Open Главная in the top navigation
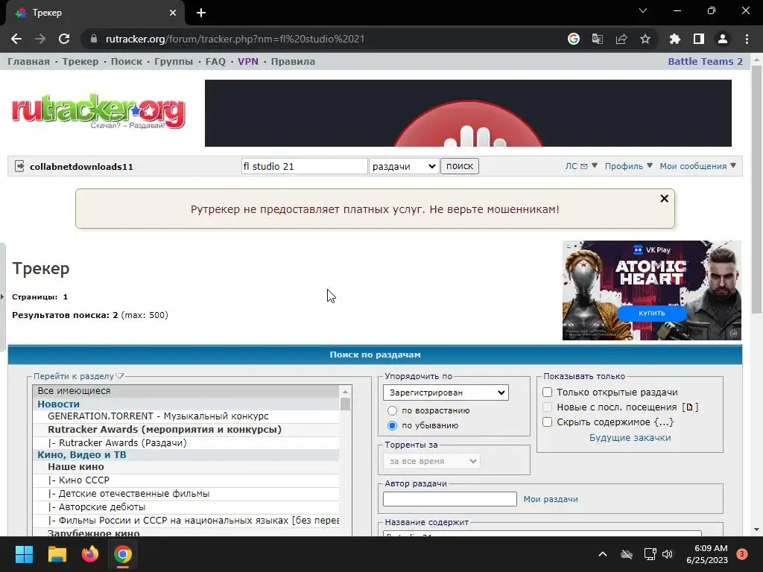Viewport: 763px width, 572px height. (29, 61)
